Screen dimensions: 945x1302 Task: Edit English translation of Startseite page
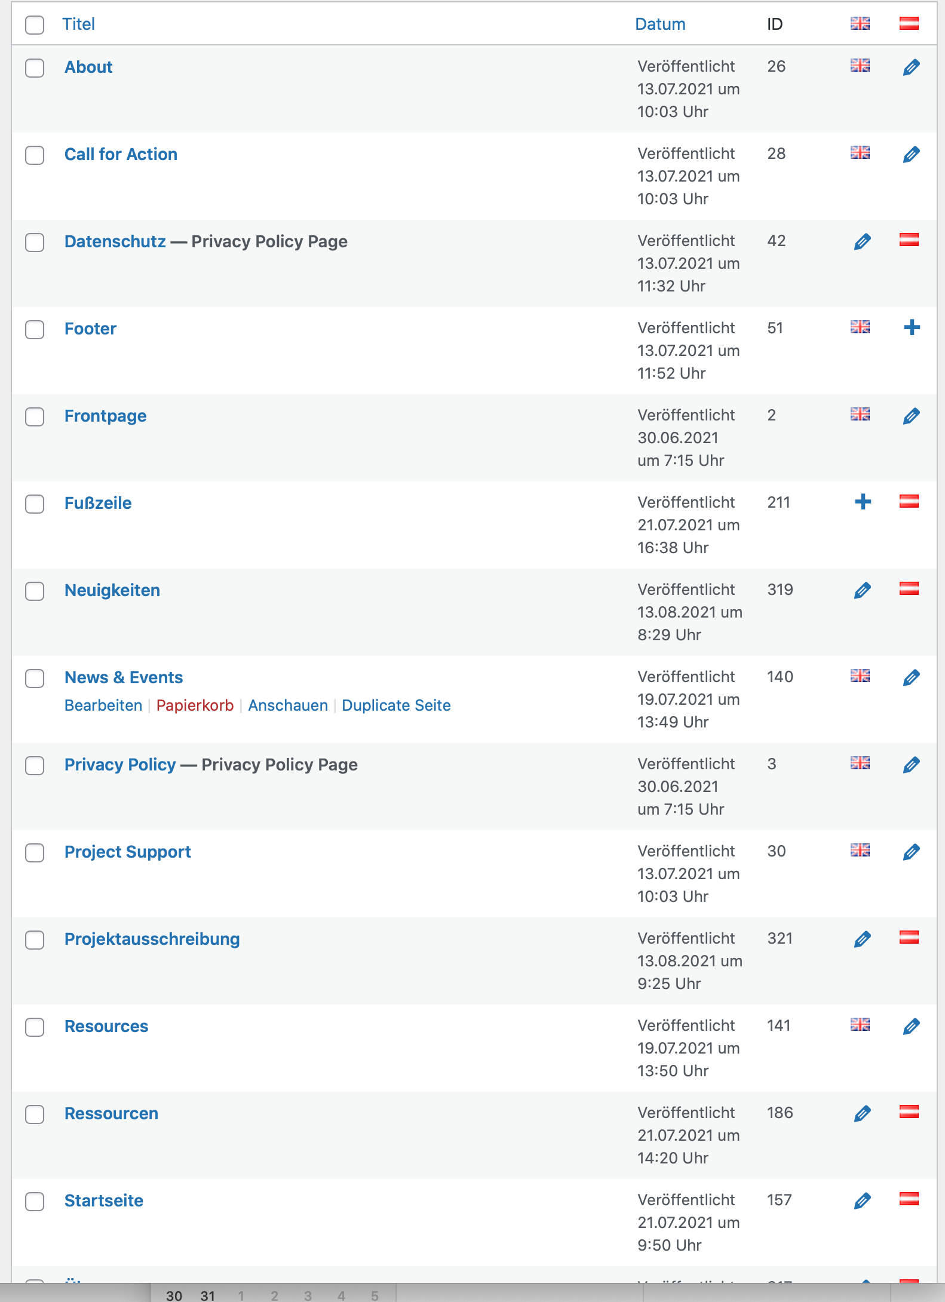[862, 1201]
